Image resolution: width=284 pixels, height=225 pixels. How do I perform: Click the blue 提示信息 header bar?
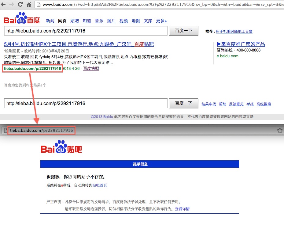[x=140, y=164]
